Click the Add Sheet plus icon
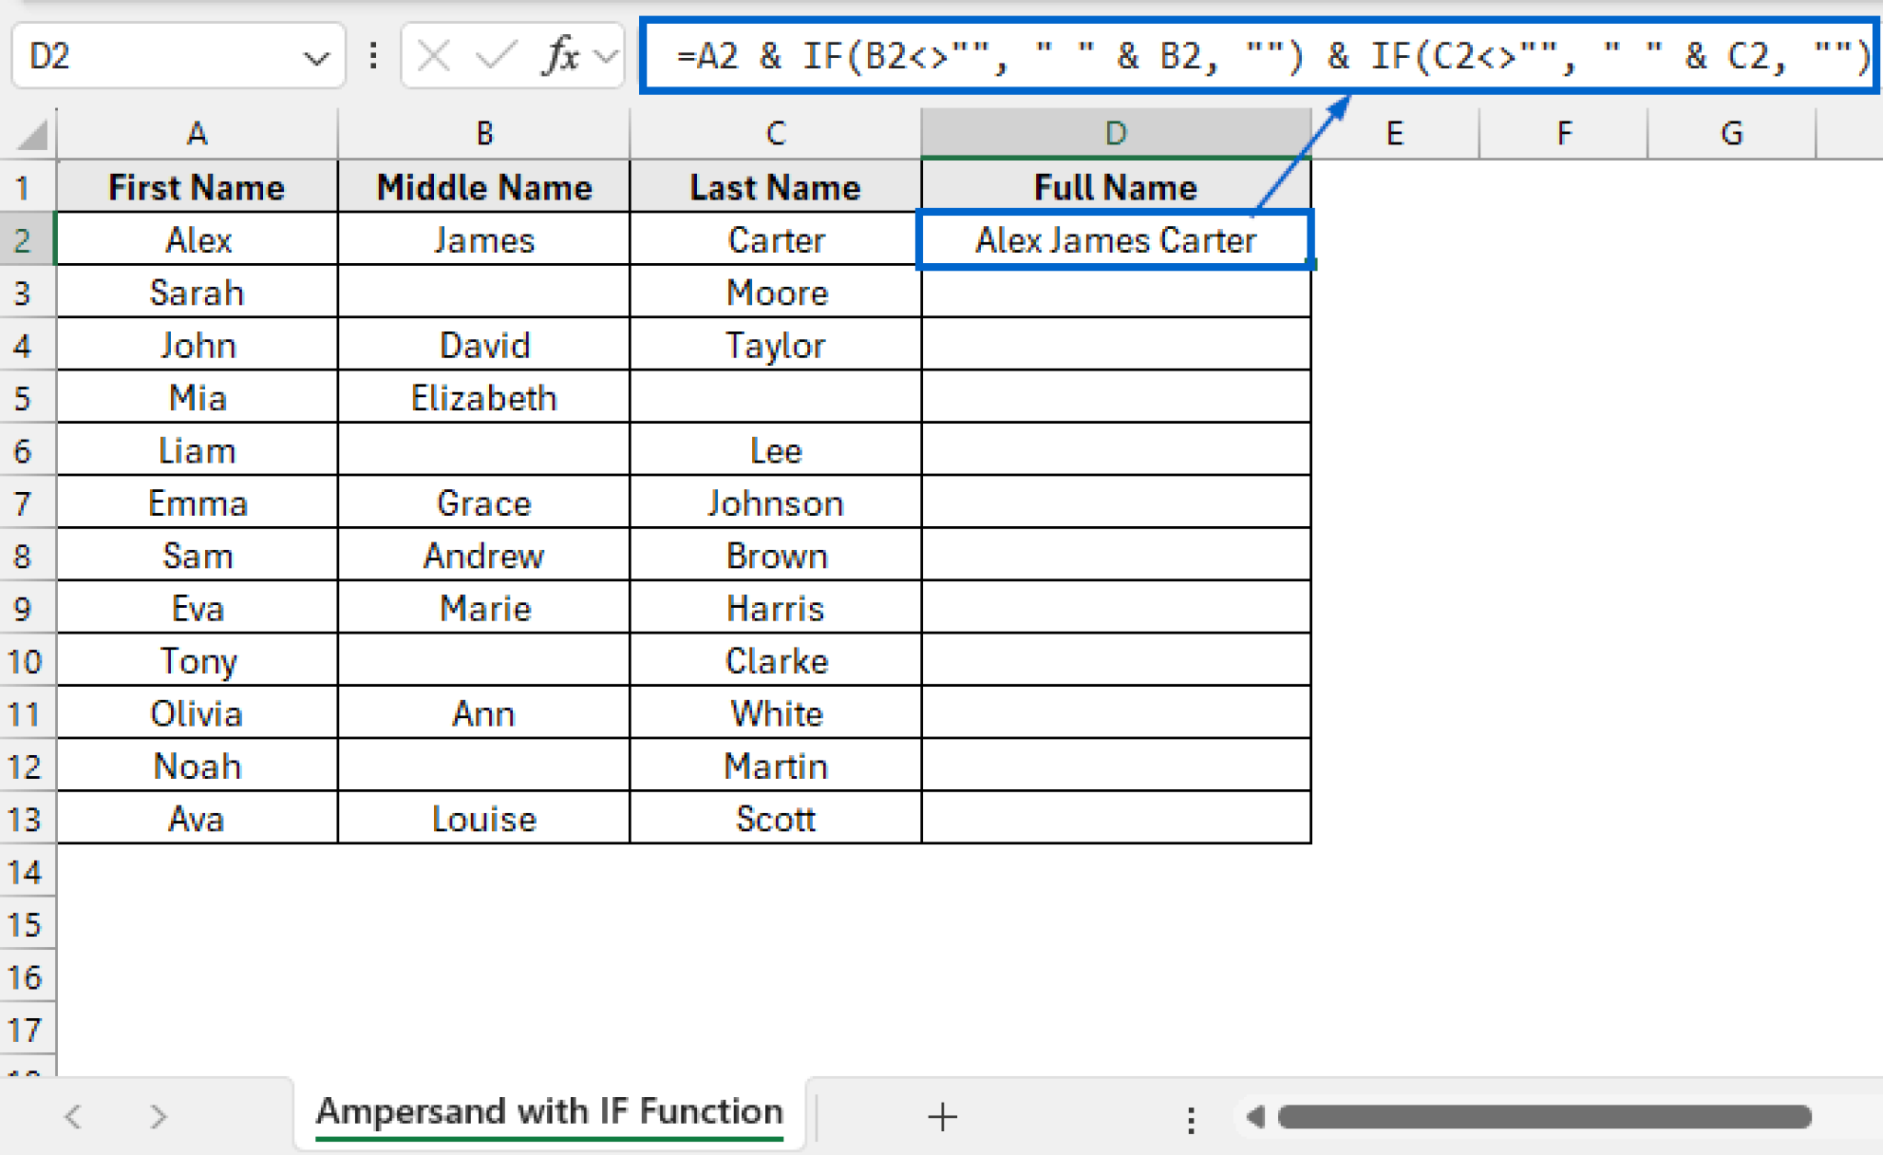 [941, 1116]
